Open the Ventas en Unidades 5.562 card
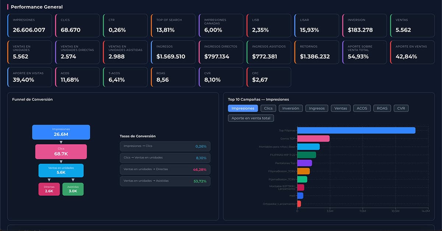 29,52
